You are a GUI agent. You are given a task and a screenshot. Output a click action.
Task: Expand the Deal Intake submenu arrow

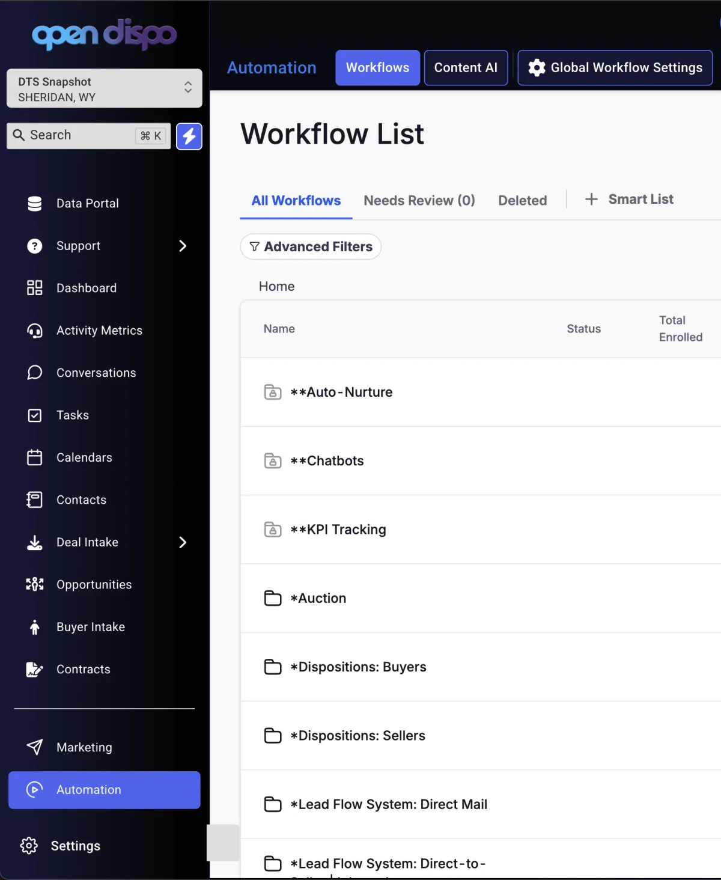(x=183, y=543)
